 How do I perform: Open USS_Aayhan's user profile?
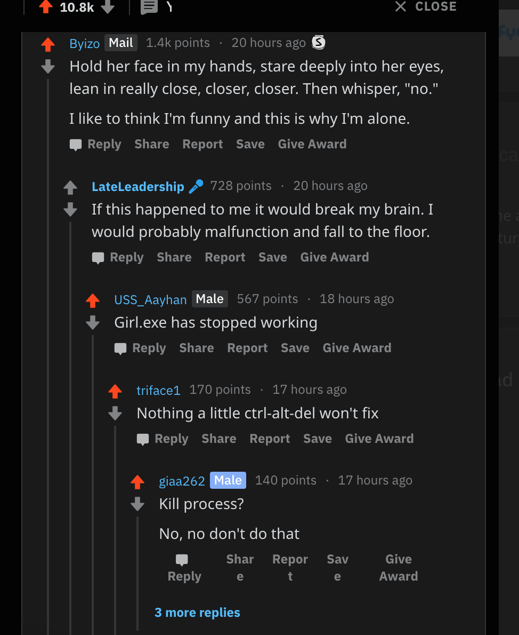click(x=150, y=300)
